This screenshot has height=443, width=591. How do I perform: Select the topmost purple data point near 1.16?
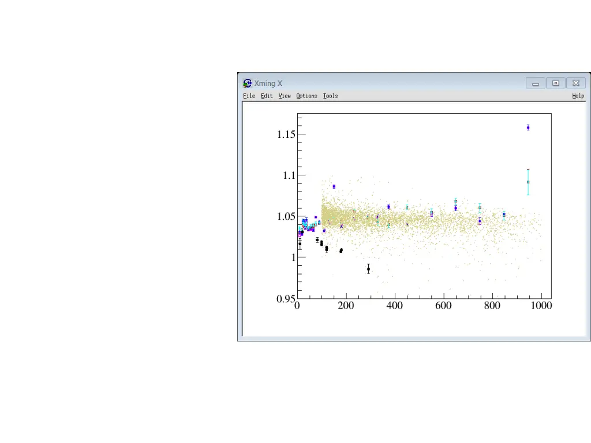(x=528, y=127)
